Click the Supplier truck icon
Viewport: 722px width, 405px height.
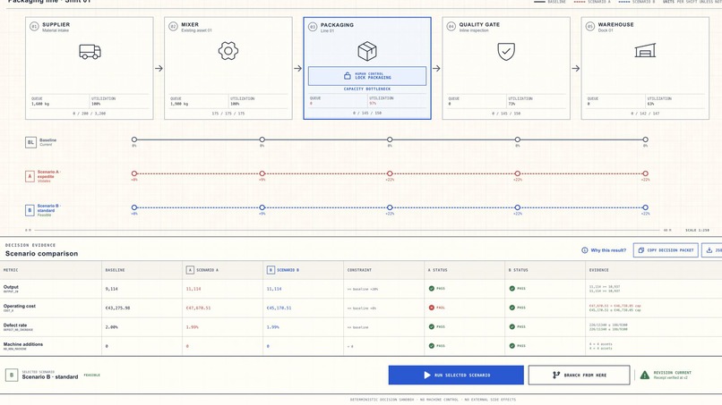coord(90,52)
